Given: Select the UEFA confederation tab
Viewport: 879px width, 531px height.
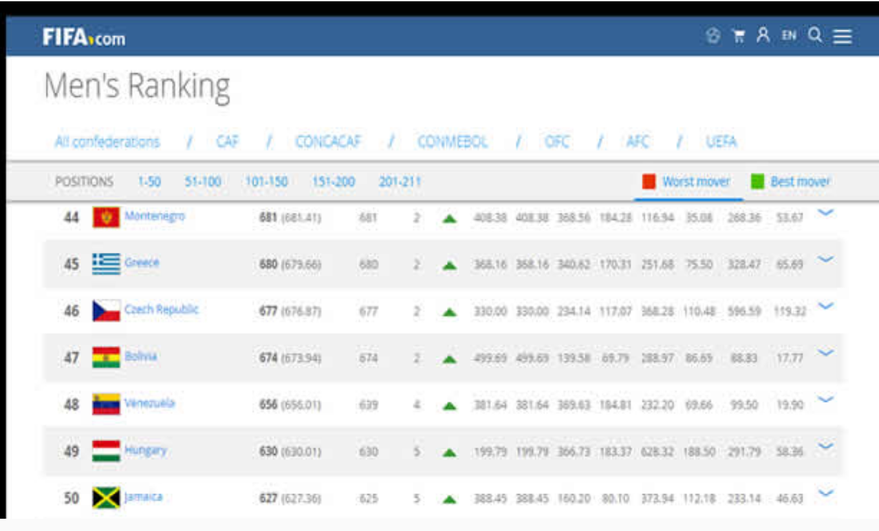Looking at the screenshot, I should point(721,142).
